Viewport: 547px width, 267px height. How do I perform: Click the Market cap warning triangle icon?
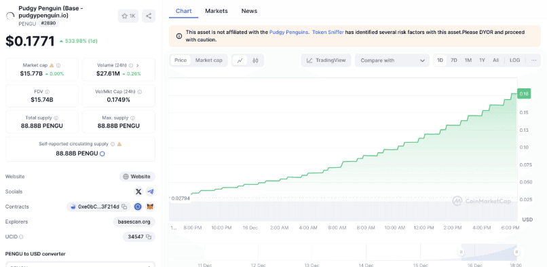pyautogui.click(x=52, y=65)
